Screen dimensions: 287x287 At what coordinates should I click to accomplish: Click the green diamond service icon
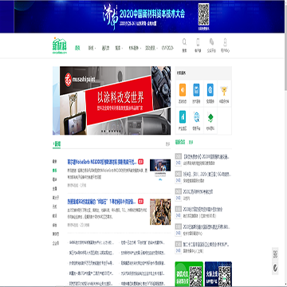pyautogui.click(x=210, y=117)
